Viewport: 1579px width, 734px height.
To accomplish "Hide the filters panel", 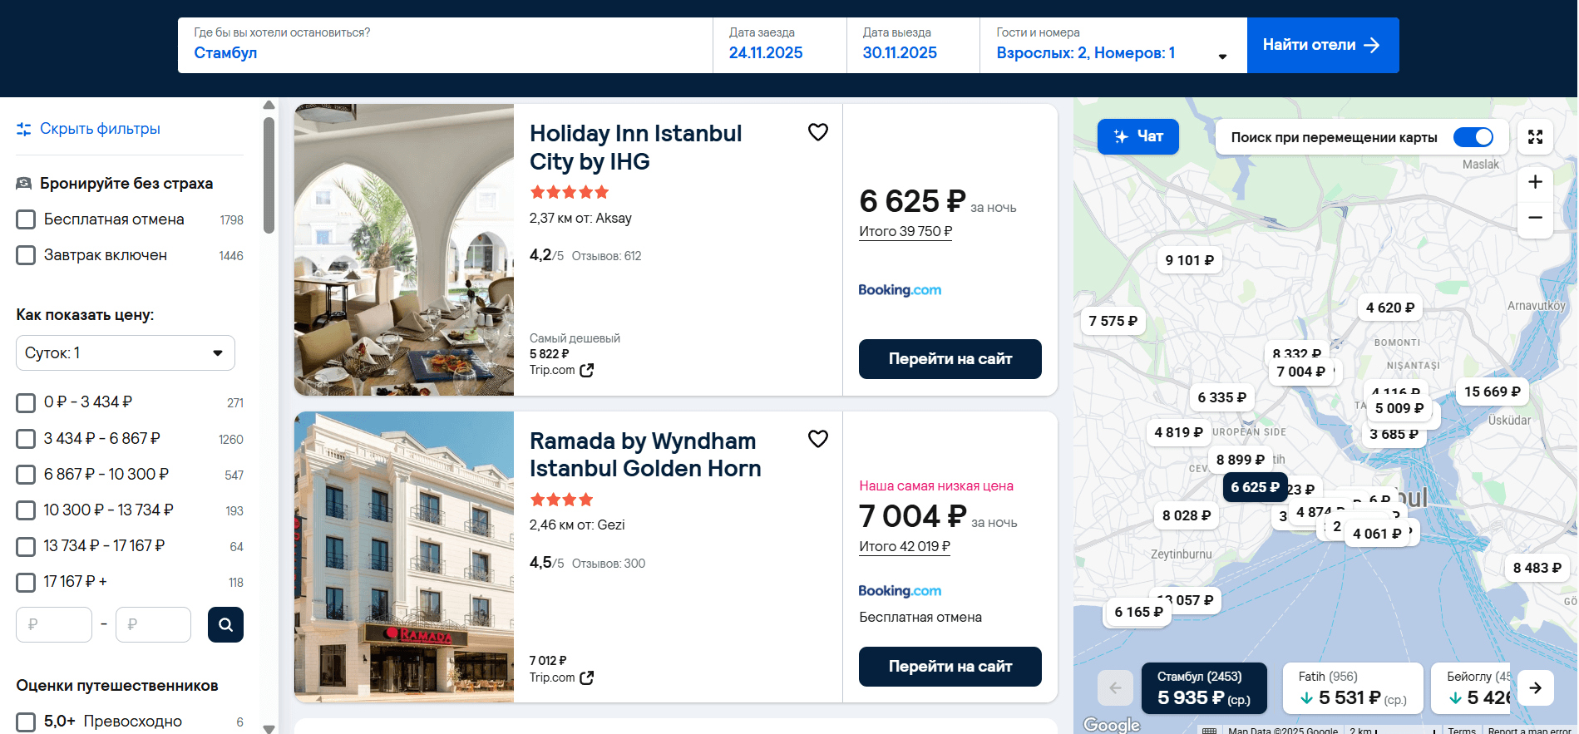I will (x=89, y=129).
